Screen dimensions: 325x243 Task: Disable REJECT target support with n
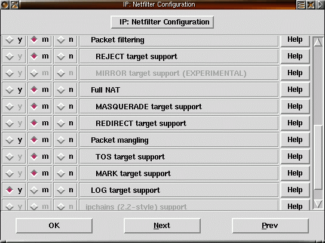[x=66, y=56]
